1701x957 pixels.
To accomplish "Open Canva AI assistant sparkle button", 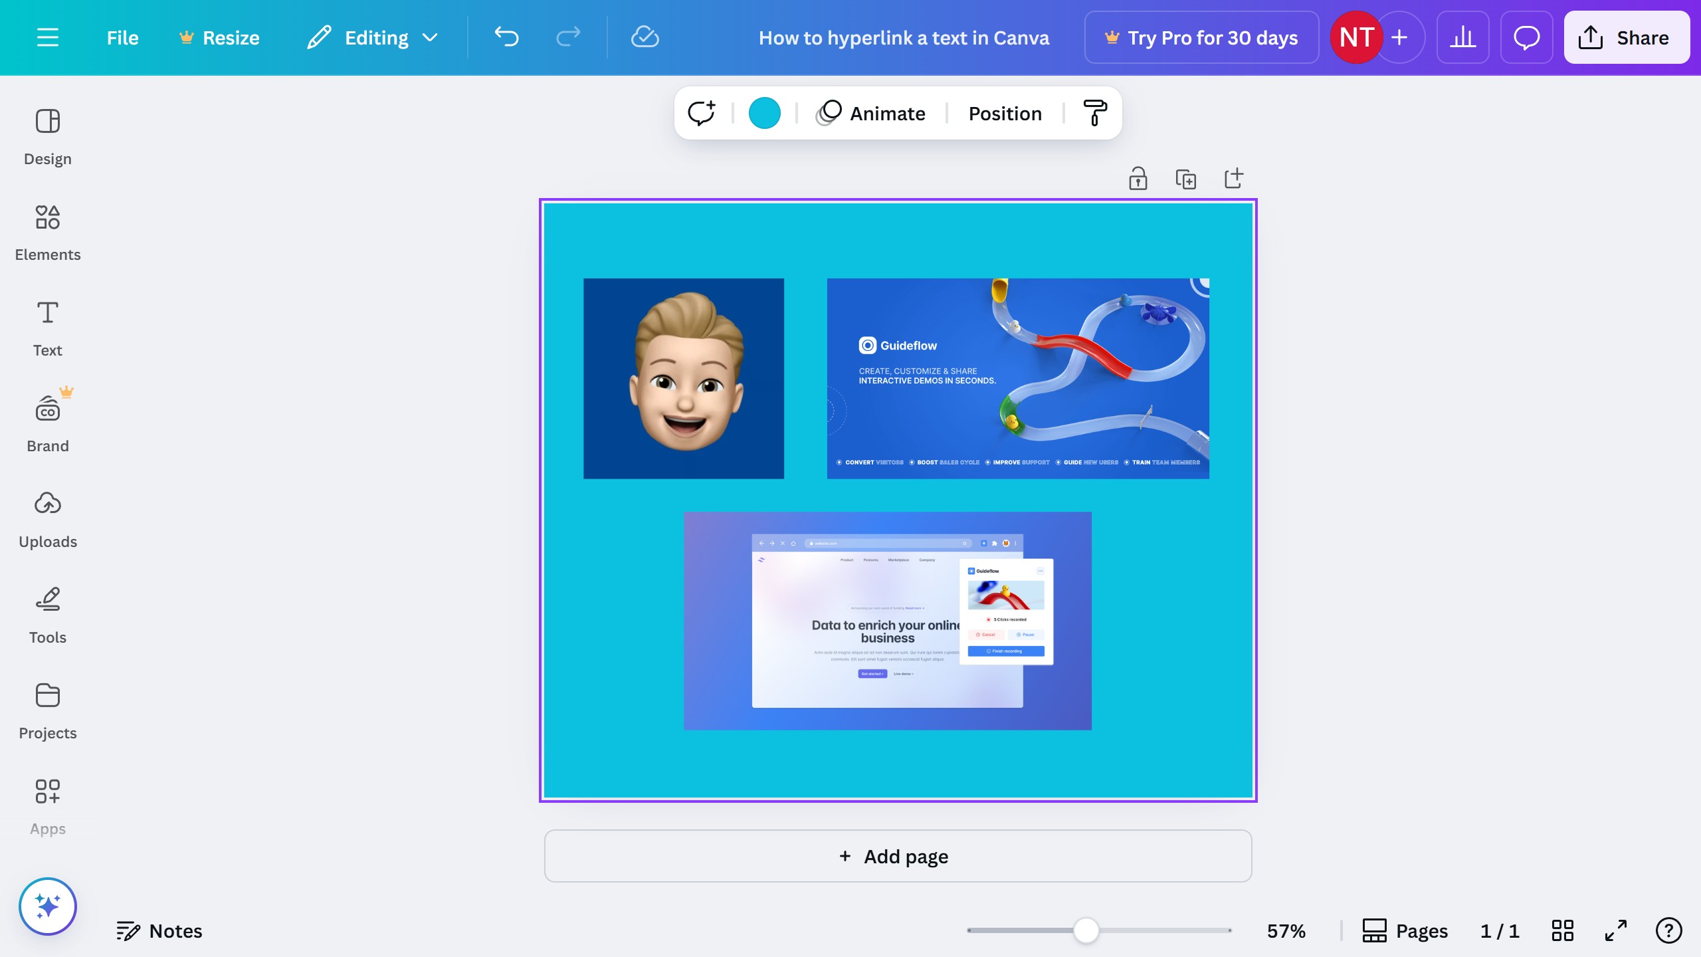I will pyautogui.click(x=47, y=906).
